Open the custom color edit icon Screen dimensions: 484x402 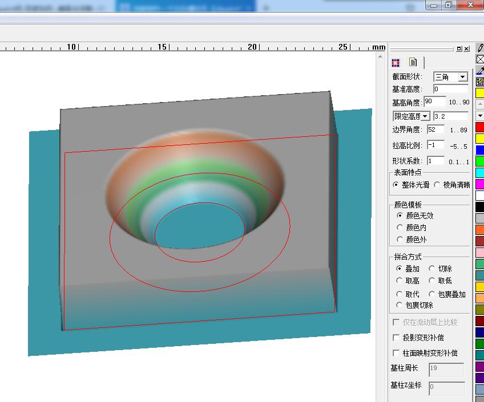click(480, 82)
